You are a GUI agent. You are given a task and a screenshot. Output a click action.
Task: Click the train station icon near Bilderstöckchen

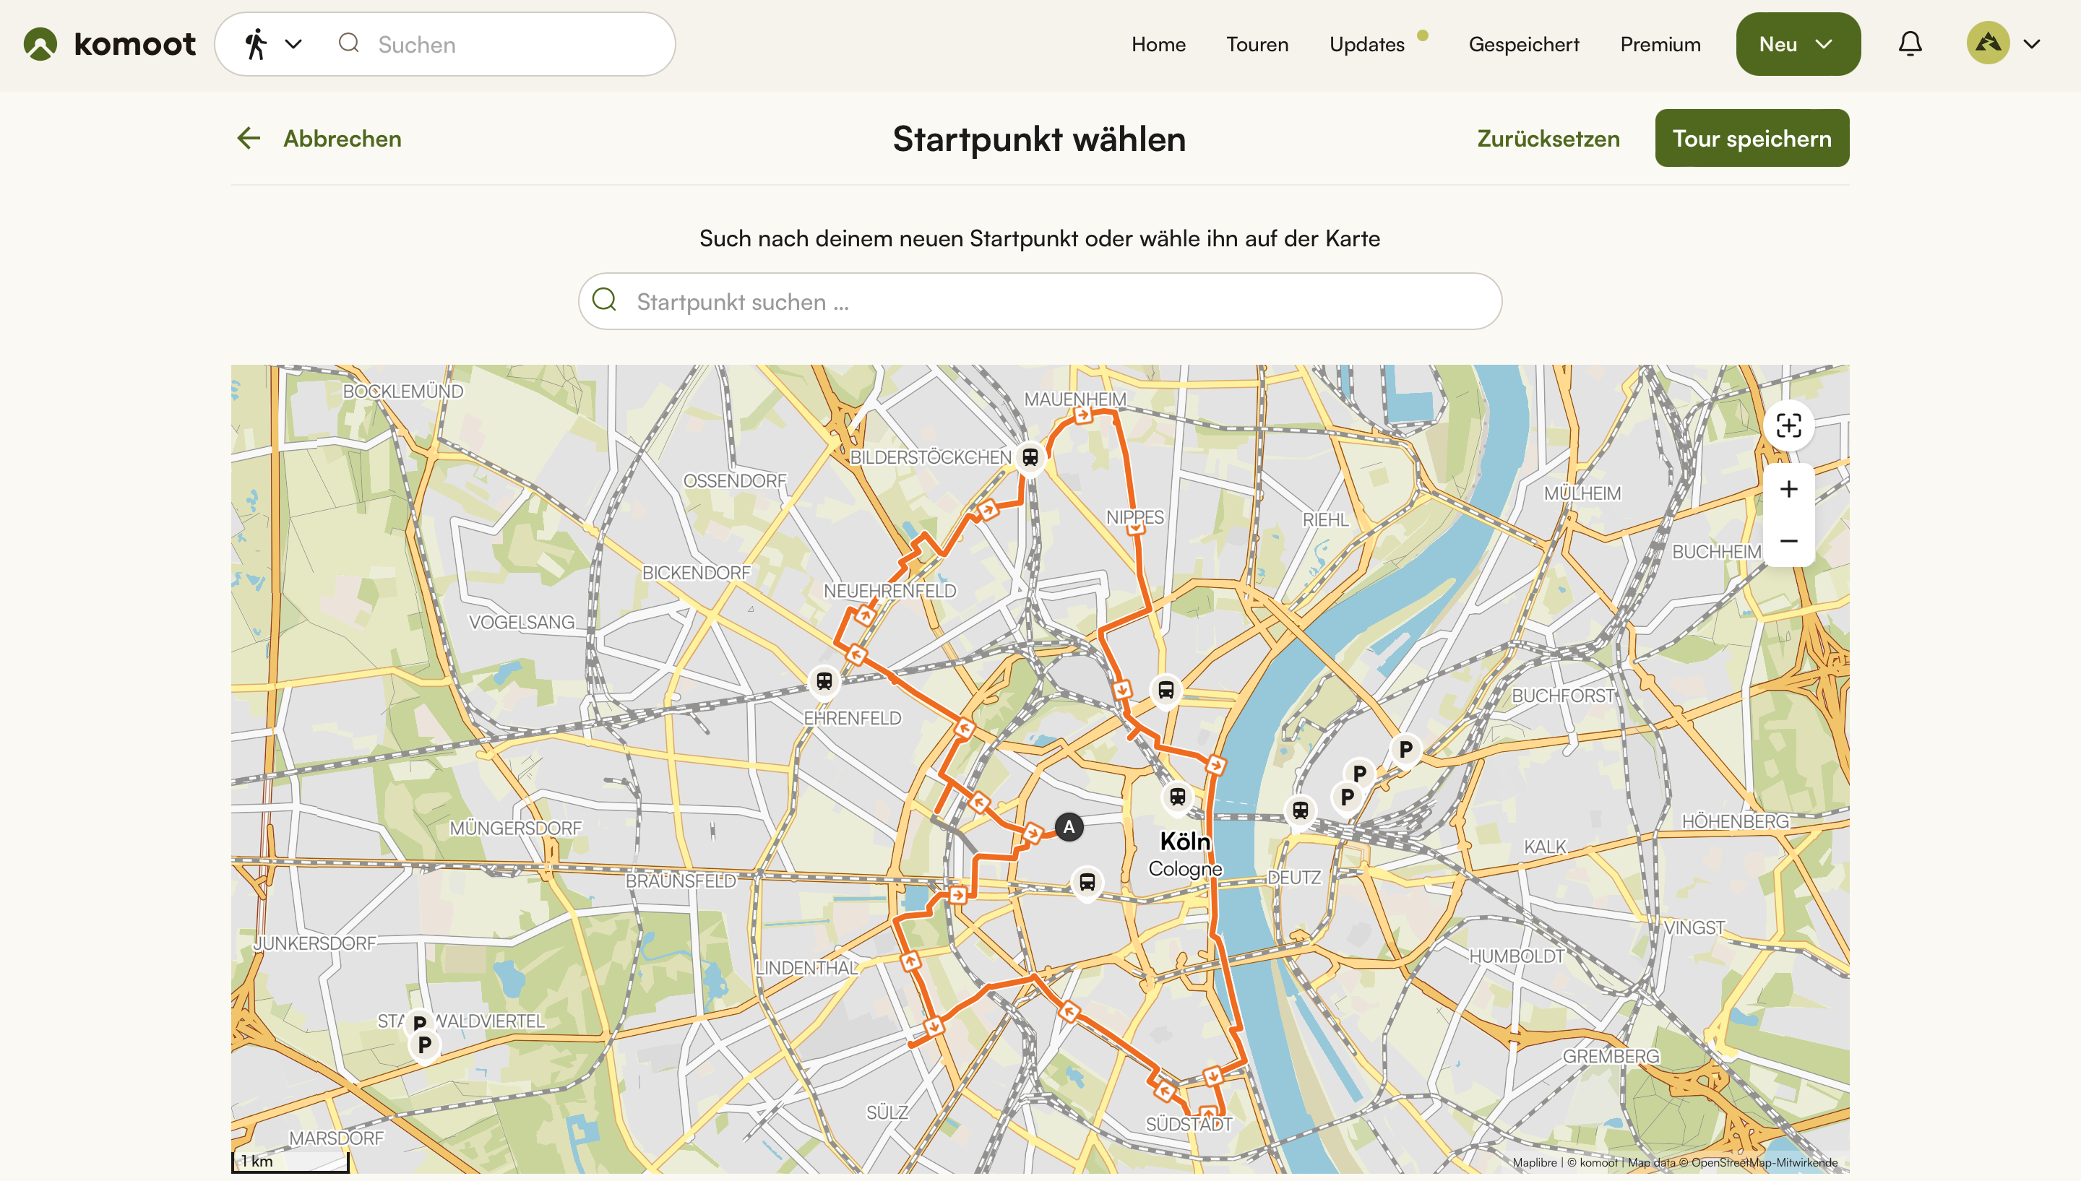[1030, 457]
